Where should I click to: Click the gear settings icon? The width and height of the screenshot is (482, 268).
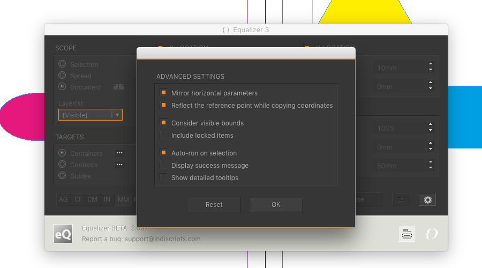pos(427,200)
